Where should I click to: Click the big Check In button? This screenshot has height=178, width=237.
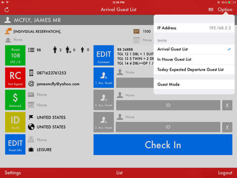(x=163, y=144)
